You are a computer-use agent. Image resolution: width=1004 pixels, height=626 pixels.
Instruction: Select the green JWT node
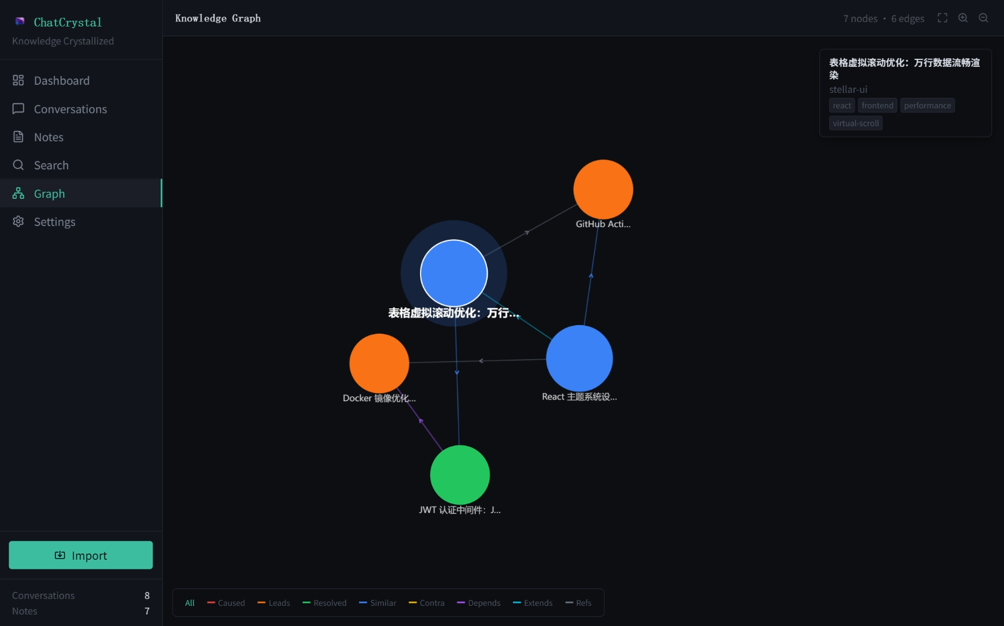pyautogui.click(x=460, y=475)
